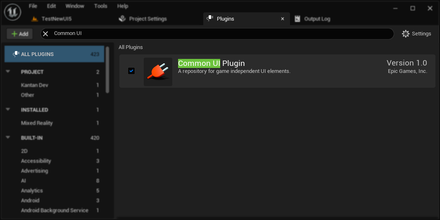Screen dimensions: 440x220
Task: Click the Epic Games, Inc. author text
Action: (407, 71)
